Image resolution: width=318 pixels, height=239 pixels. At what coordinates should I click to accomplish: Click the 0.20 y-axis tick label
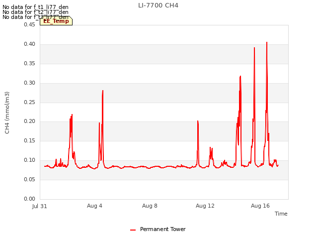[30, 121]
